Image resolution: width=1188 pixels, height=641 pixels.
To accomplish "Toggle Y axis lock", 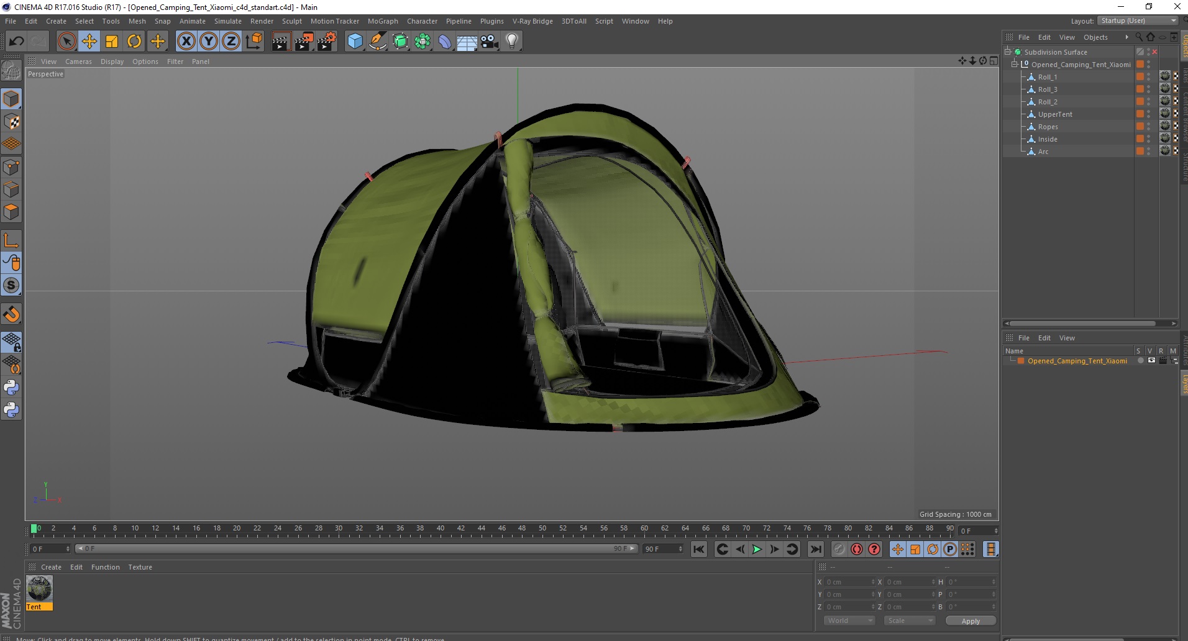I will [209, 42].
